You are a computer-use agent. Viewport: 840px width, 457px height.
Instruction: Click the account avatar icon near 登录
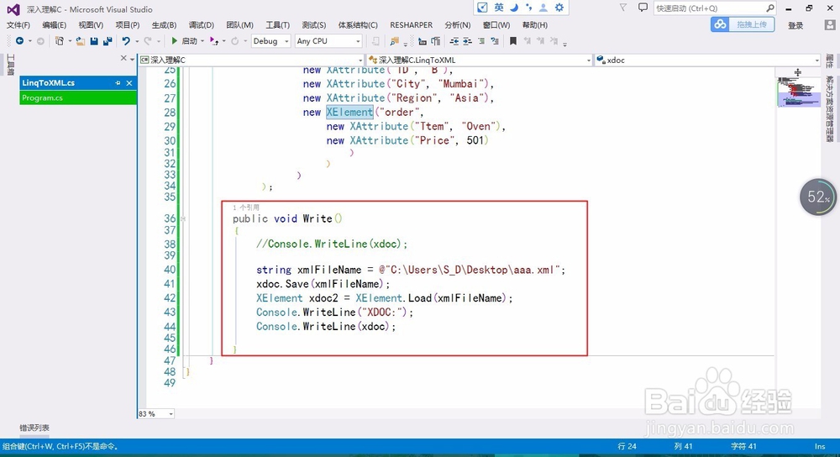(830, 24)
